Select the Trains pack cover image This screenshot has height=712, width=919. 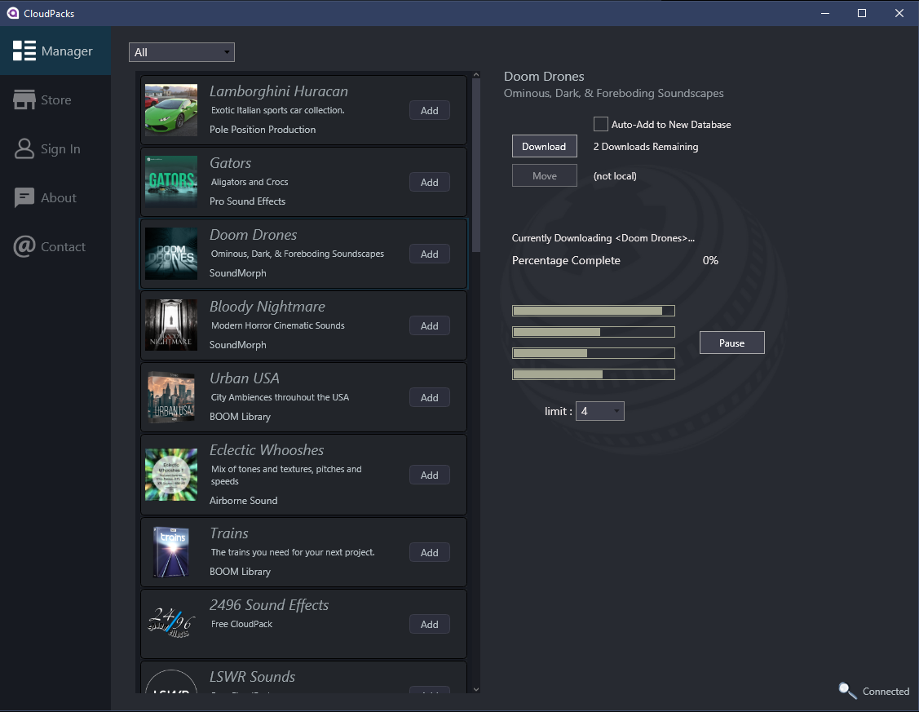(x=171, y=552)
